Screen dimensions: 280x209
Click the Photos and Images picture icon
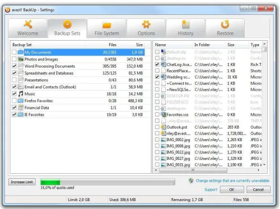[21, 59]
